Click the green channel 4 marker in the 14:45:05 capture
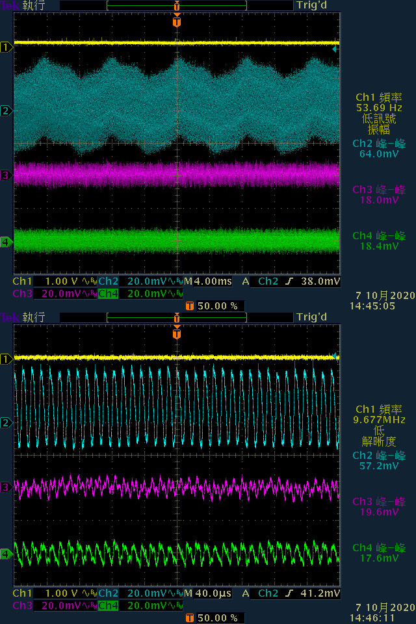 (6, 242)
